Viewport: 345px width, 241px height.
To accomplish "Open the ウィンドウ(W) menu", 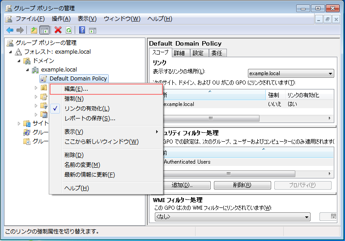I will (x=122, y=19).
